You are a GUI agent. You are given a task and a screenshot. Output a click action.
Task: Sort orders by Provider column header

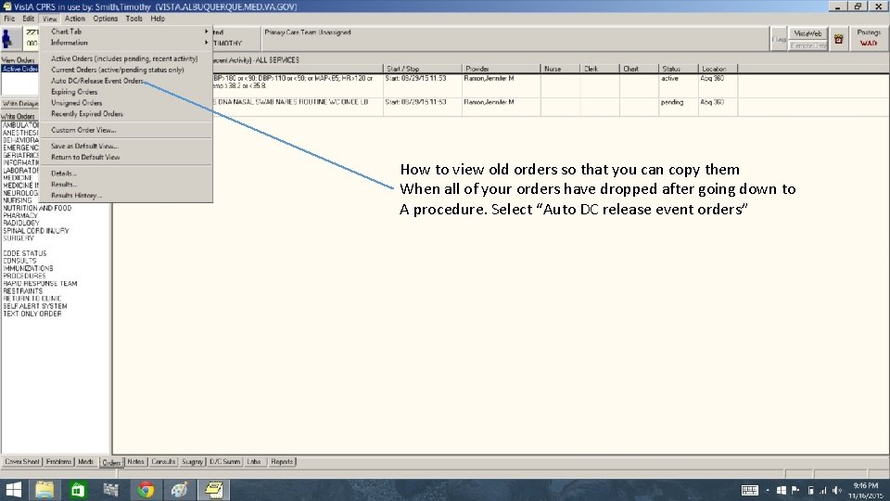point(502,69)
